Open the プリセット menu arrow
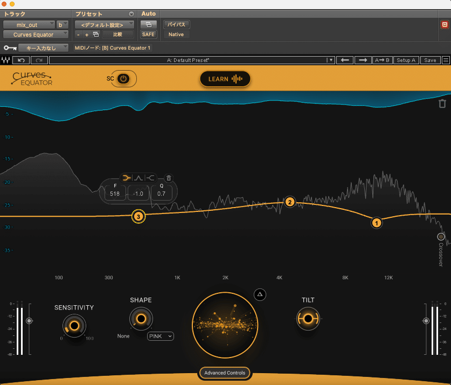The width and height of the screenshot is (451, 385). coord(131,14)
